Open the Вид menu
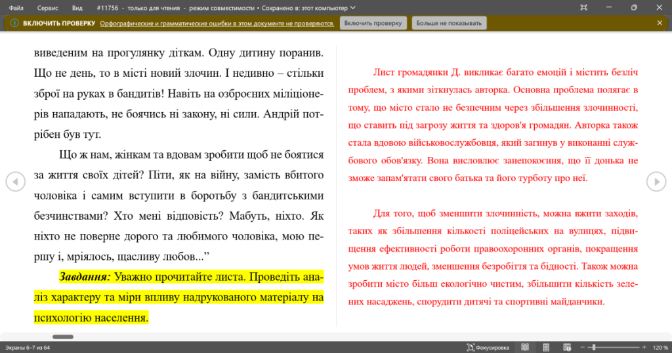 (77, 8)
